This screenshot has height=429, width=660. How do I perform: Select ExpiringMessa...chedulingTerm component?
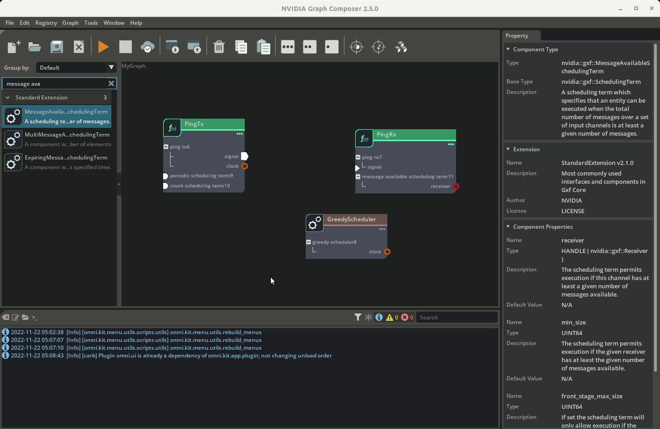[x=57, y=162]
